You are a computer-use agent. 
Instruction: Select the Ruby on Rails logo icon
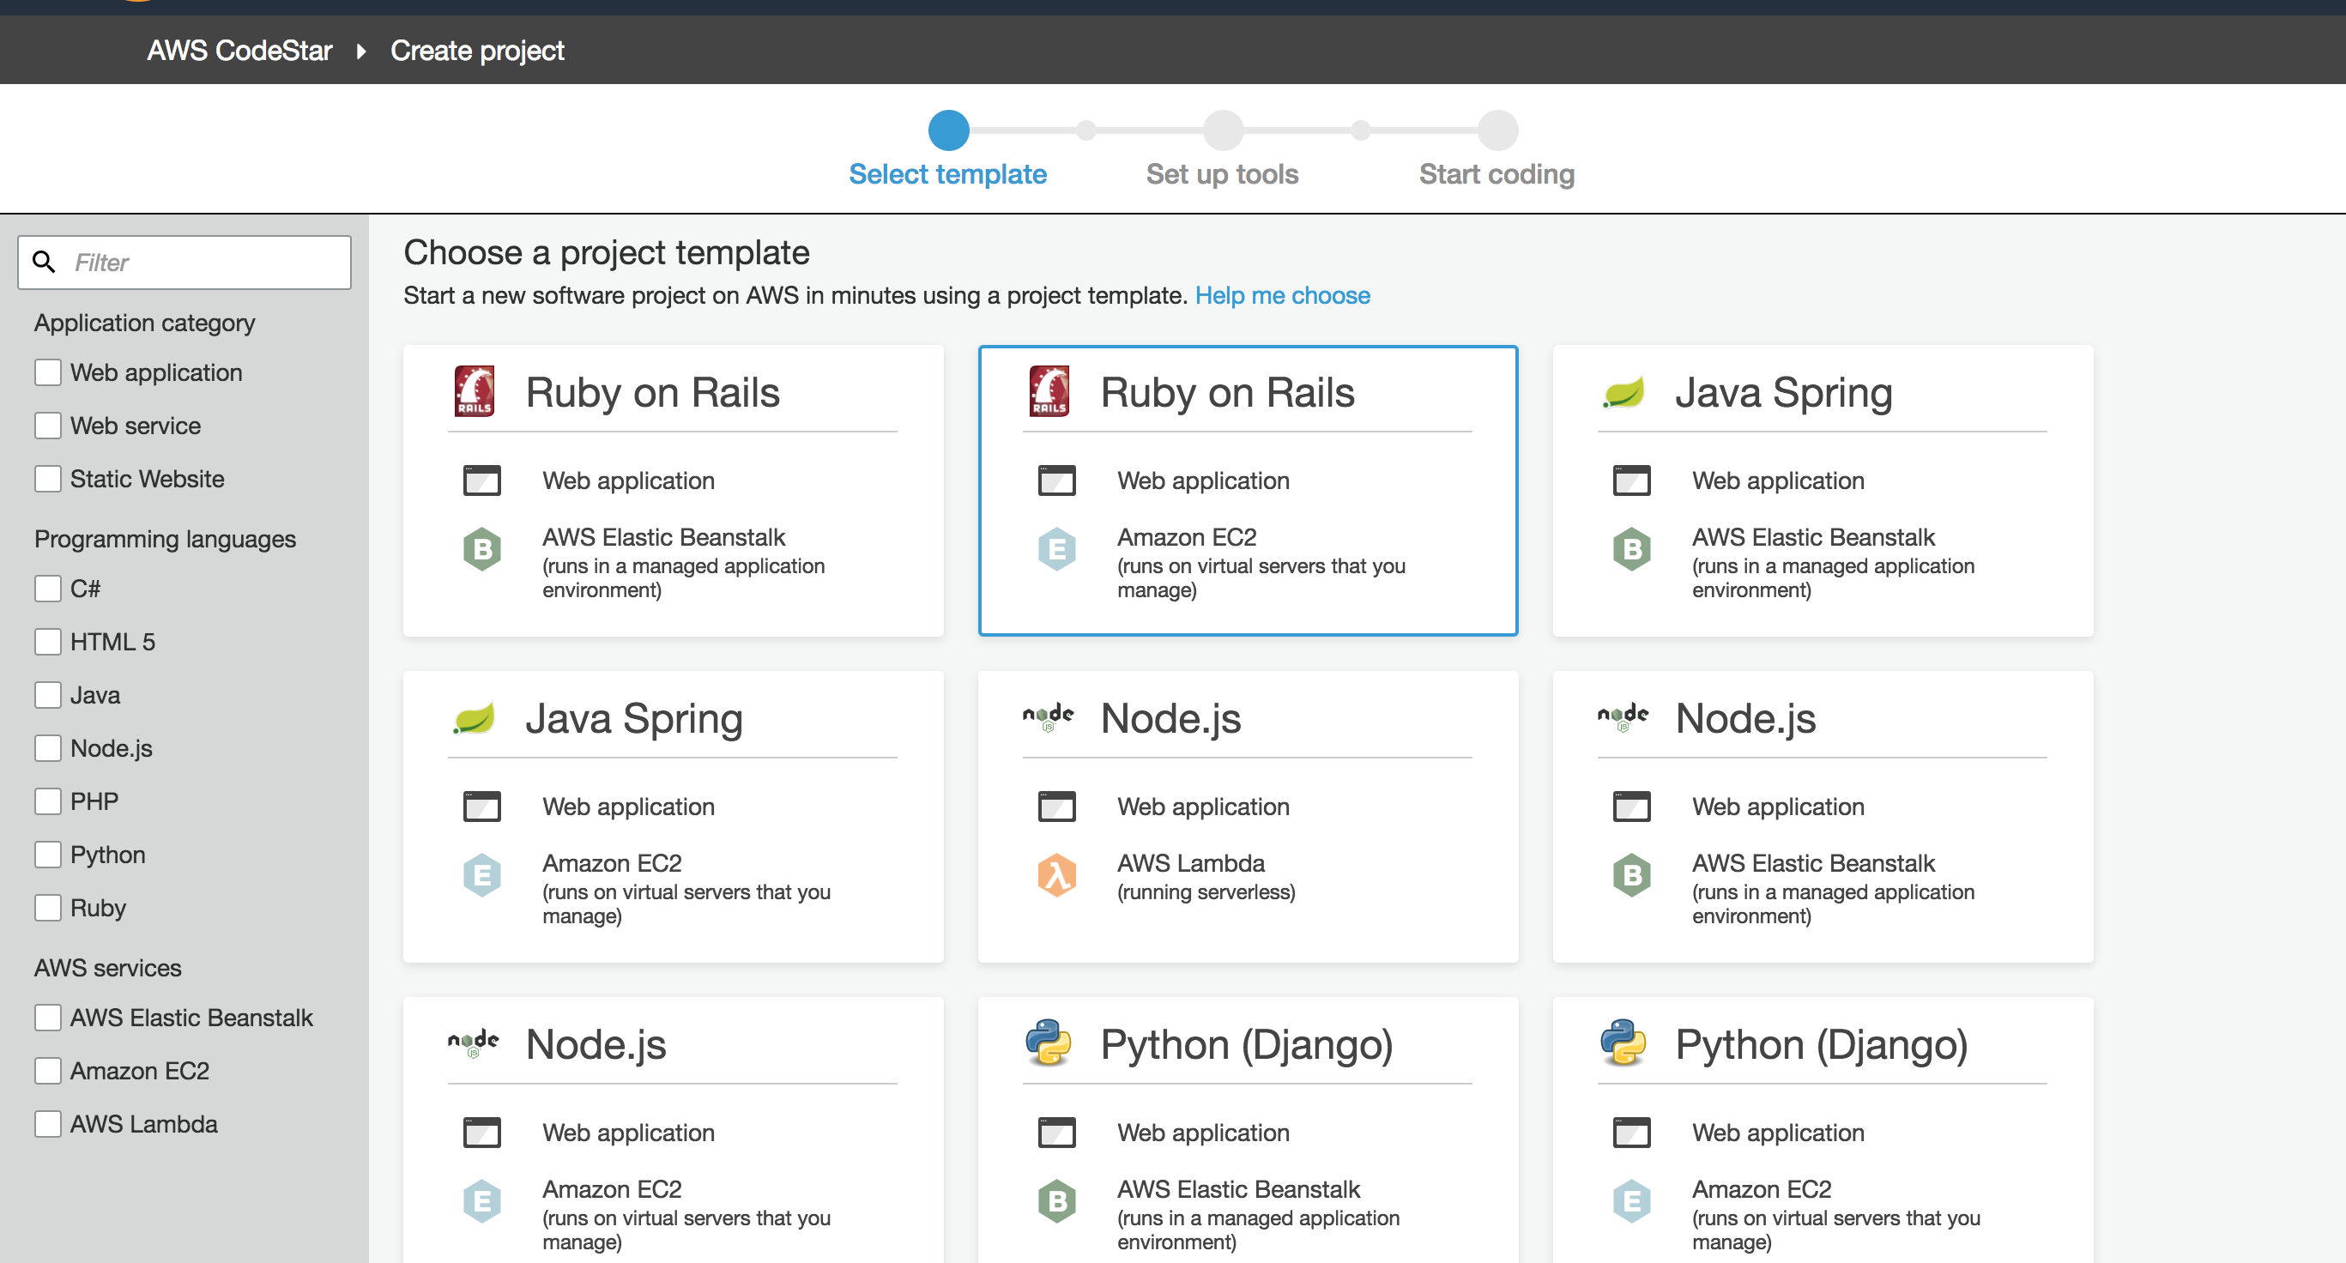point(475,391)
